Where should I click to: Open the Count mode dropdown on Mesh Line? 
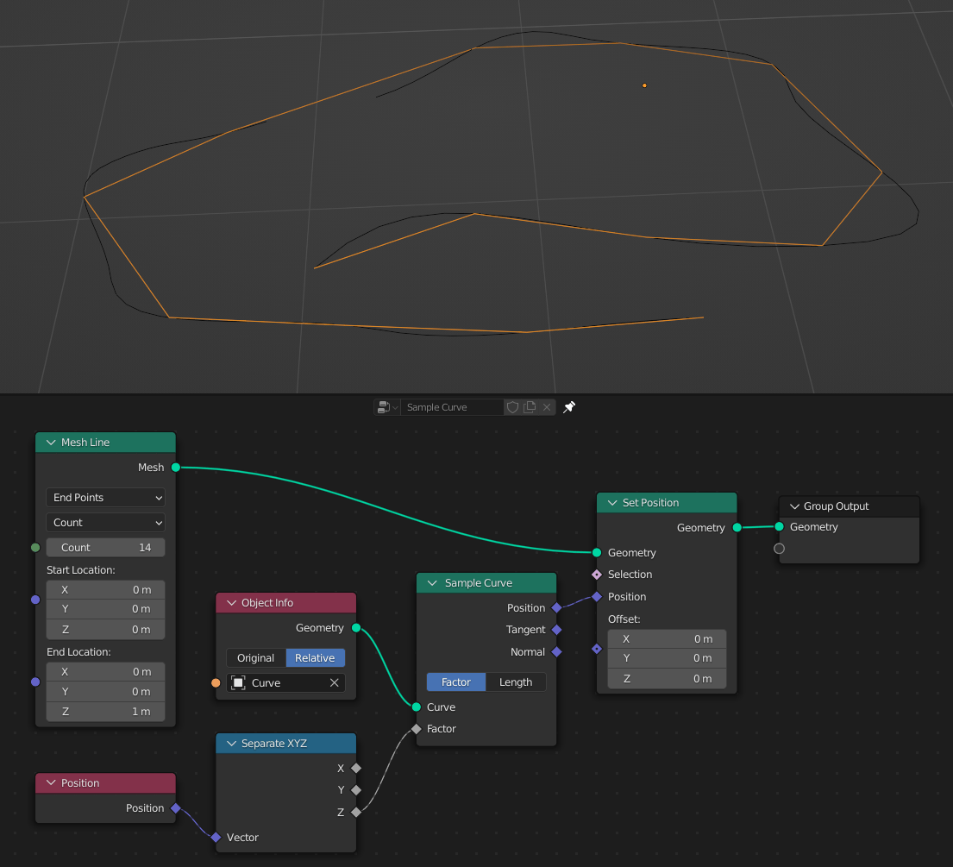click(104, 522)
